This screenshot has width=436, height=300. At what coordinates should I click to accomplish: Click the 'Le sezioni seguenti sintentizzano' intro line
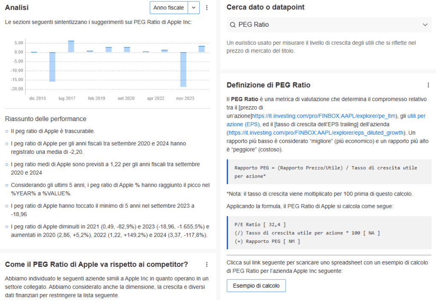pos(98,22)
